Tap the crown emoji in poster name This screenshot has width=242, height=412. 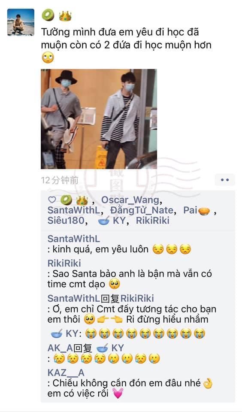[x=65, y=16]
